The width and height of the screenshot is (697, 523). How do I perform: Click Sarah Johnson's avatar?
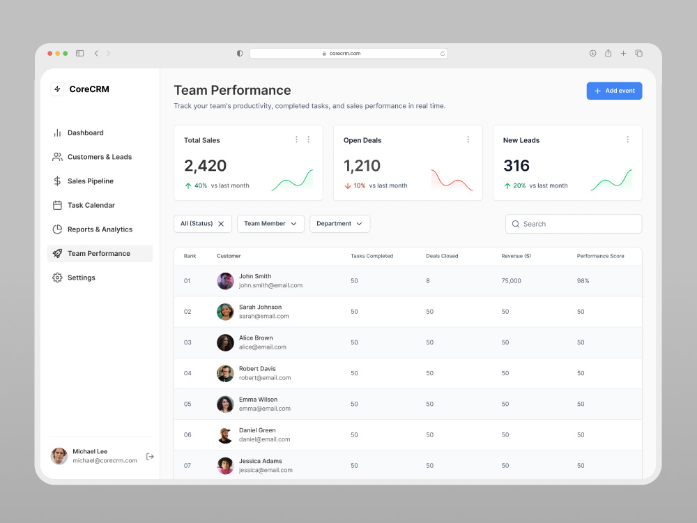click(225, 312)
